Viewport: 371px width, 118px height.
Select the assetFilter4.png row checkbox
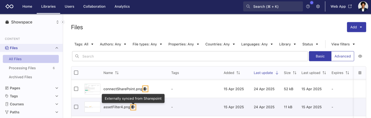coord(76,107)
